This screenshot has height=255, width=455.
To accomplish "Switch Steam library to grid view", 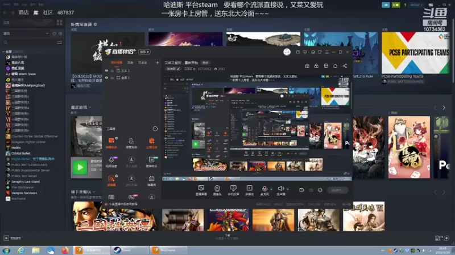I will click(x=60, y=23).
